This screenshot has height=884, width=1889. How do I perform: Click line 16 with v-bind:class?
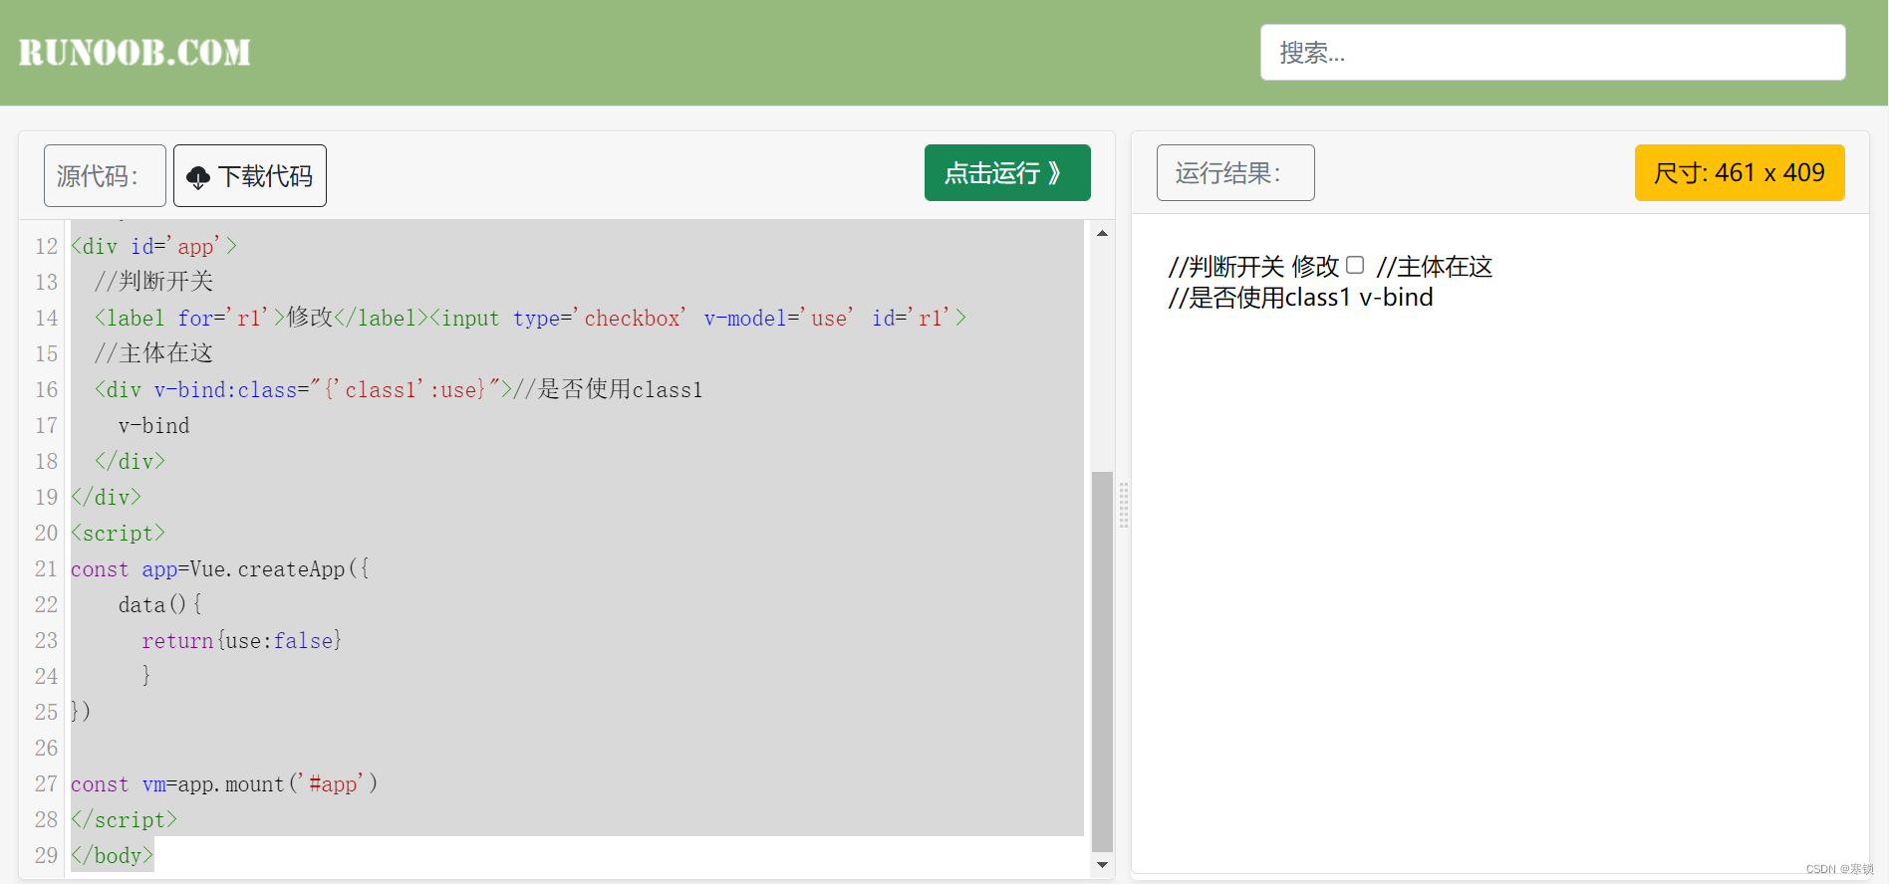(399, 389)
